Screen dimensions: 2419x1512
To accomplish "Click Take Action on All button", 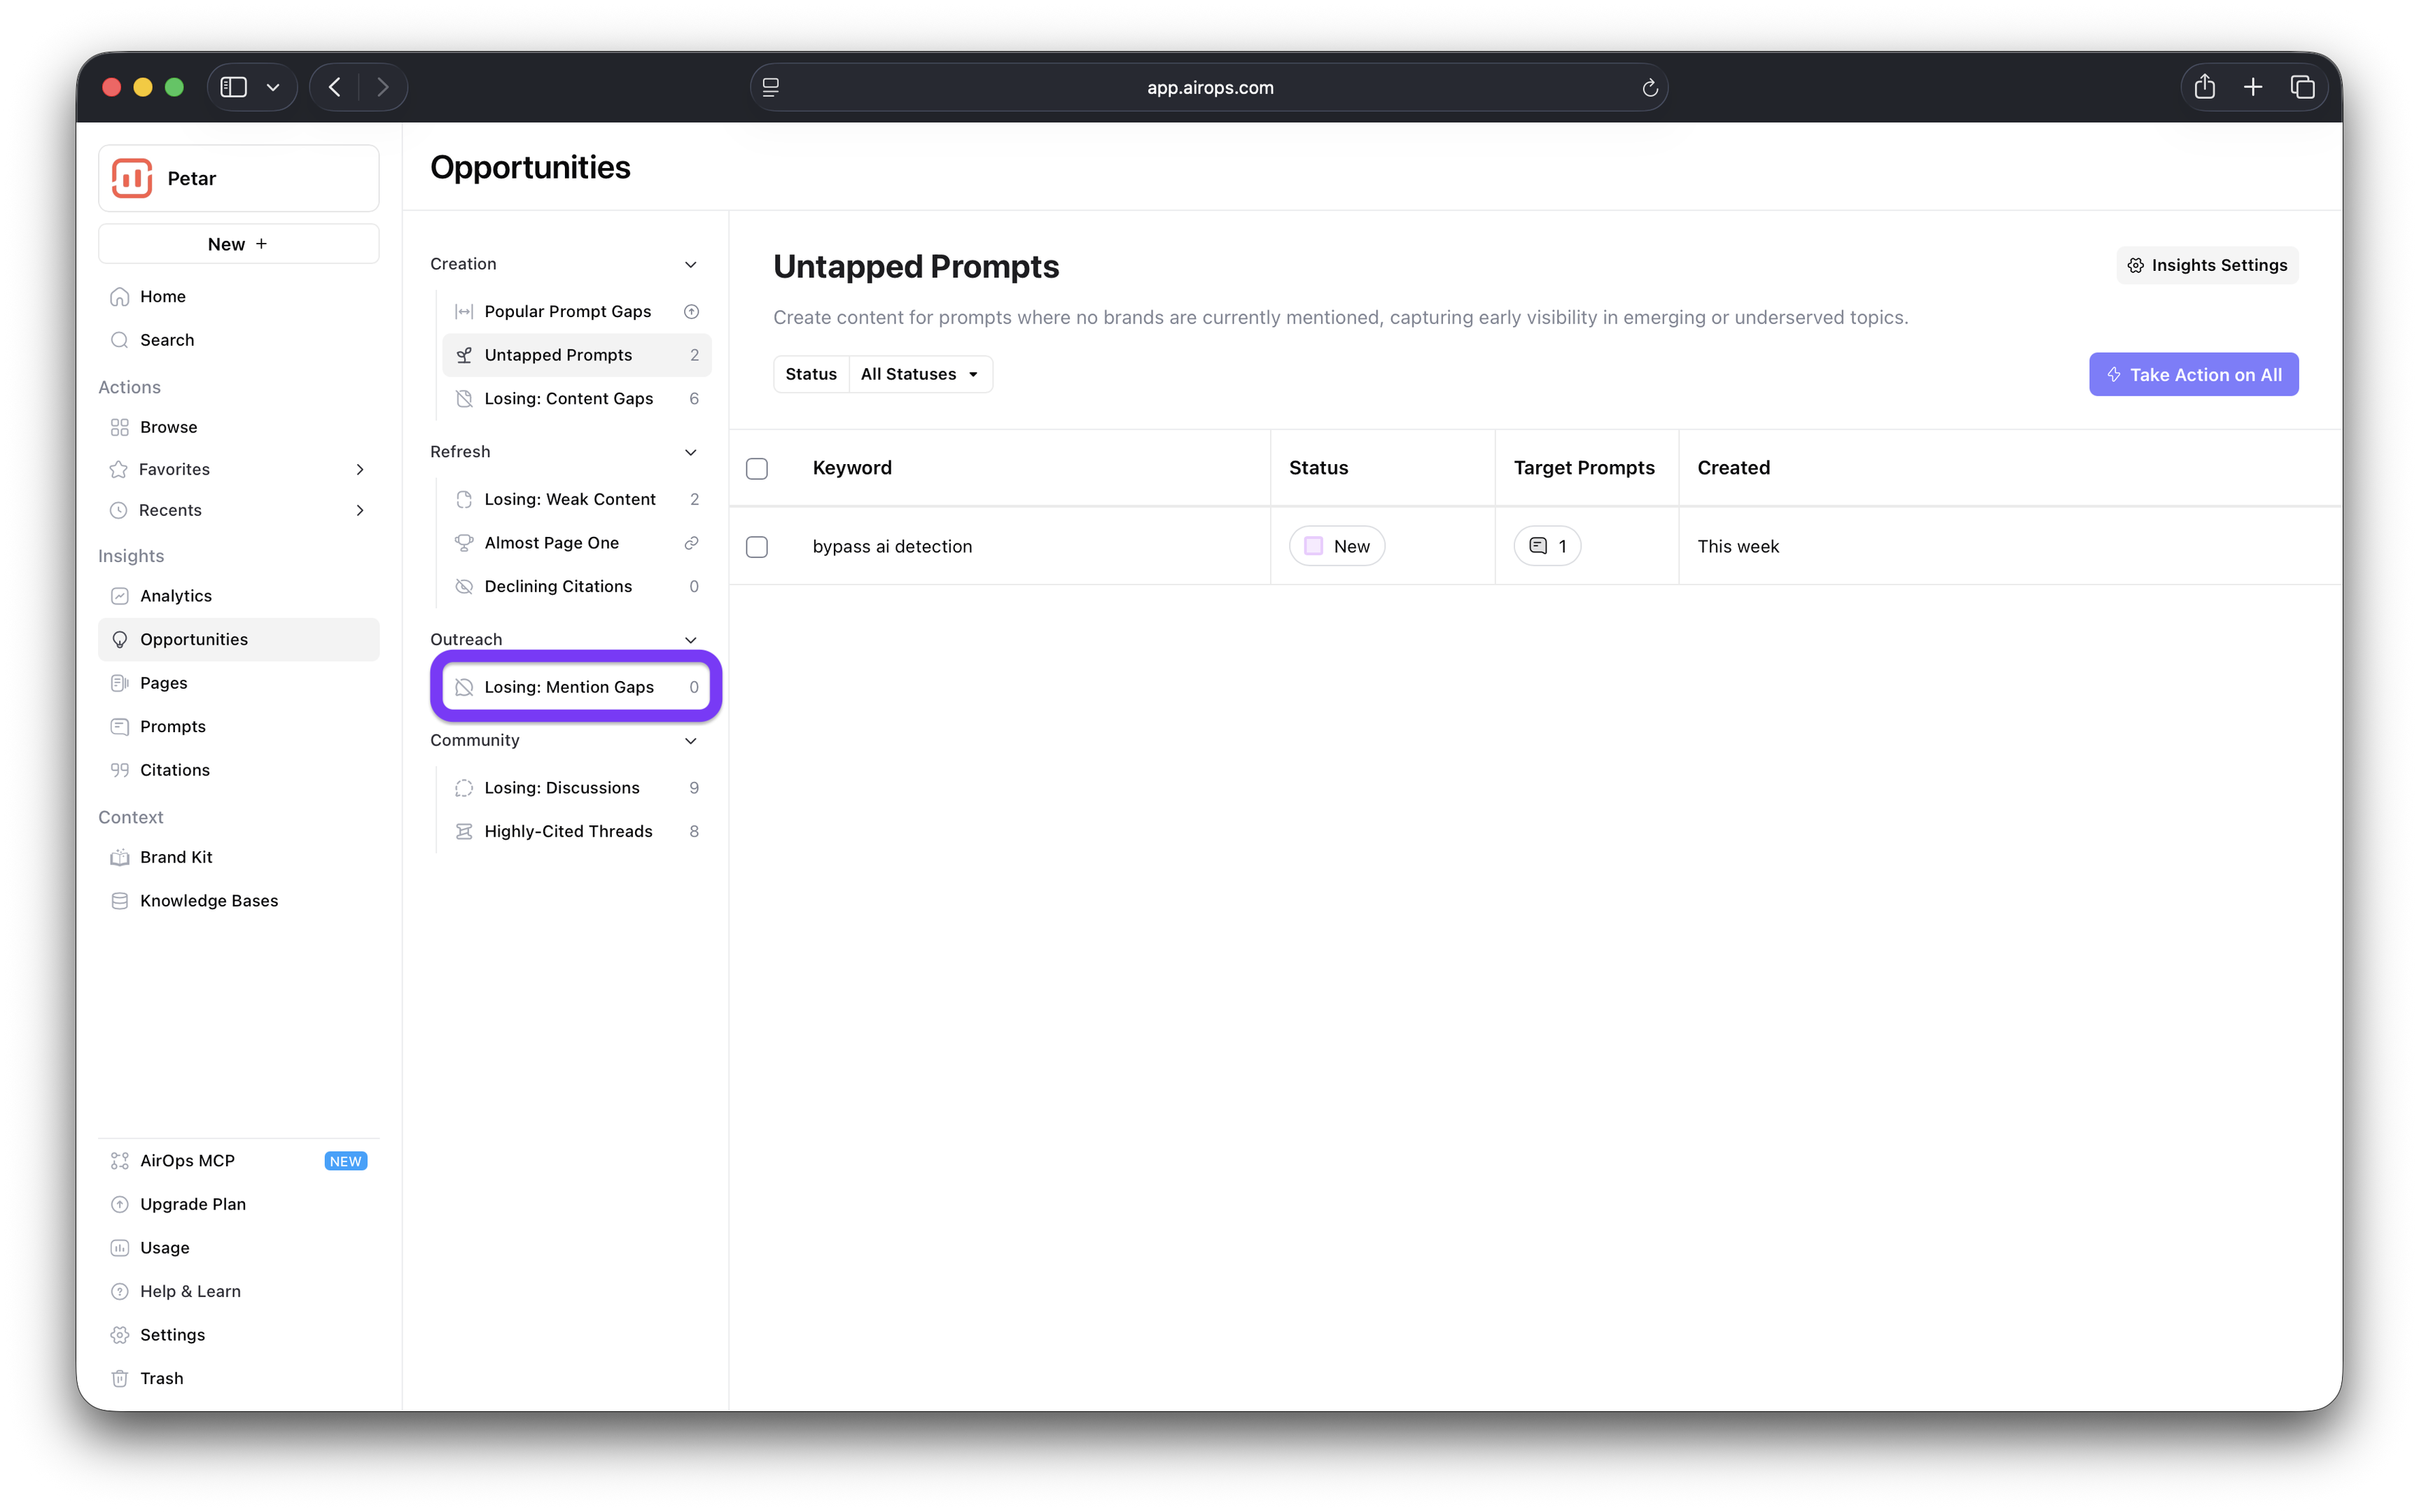I will pyautogui.click(x=2193, y=374).
